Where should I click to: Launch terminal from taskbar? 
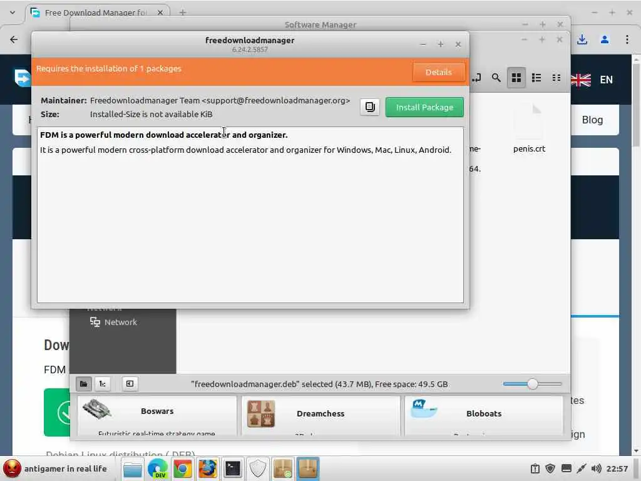[x=233, y=468]
